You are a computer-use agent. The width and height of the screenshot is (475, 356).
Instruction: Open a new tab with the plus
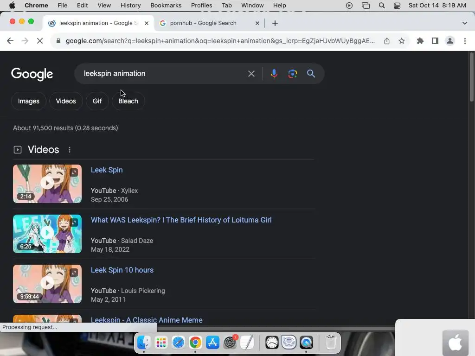(x=275, y=23)
